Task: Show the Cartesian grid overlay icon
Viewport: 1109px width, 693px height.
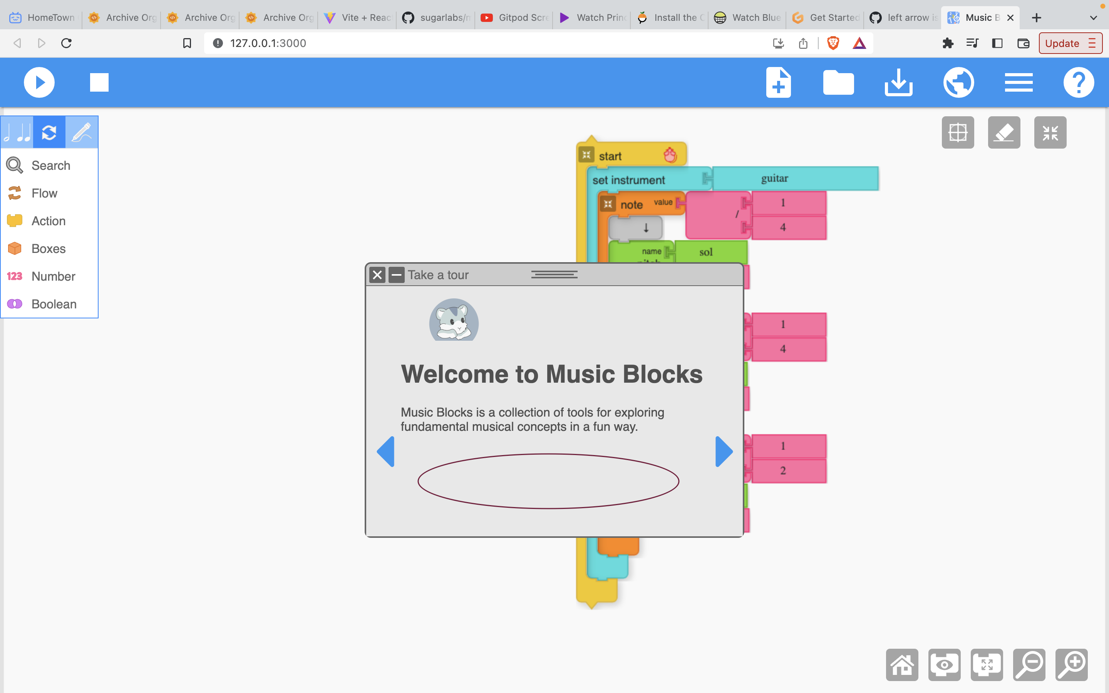Action: 958,132
